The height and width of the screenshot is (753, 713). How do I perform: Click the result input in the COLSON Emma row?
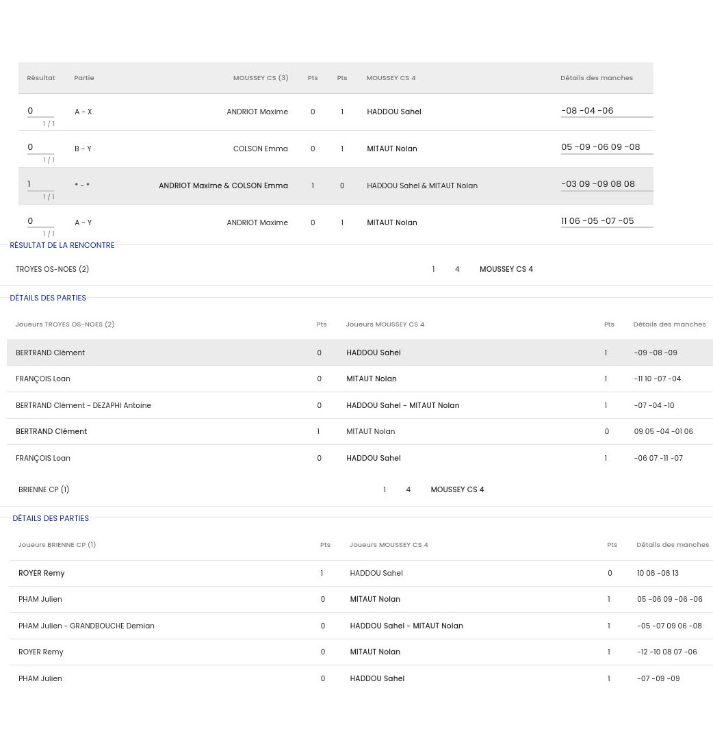[x=40, y=147]
